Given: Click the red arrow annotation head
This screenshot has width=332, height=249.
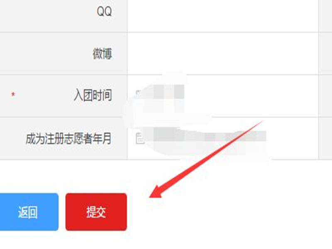Looking at the screenshot, I should [x=157, y=192].
